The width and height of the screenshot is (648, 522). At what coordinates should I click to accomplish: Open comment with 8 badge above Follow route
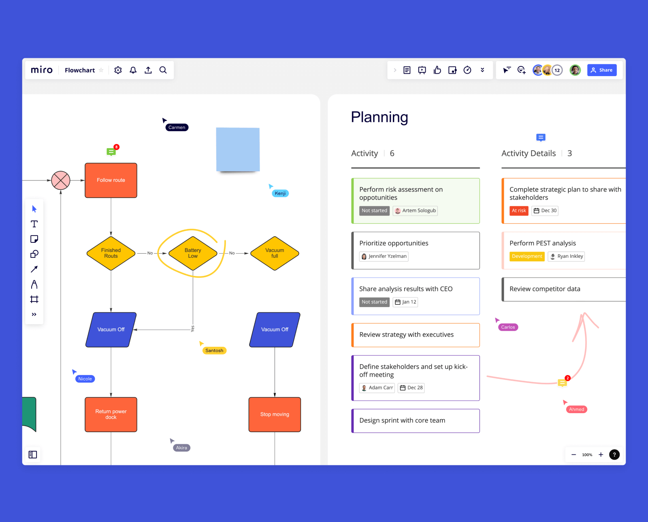[111, 152]
